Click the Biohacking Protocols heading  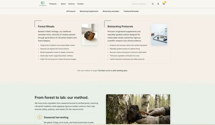[120, 27]
